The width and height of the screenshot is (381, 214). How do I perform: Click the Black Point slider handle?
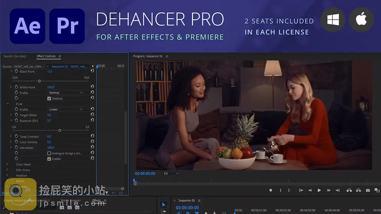click(39, 81)
